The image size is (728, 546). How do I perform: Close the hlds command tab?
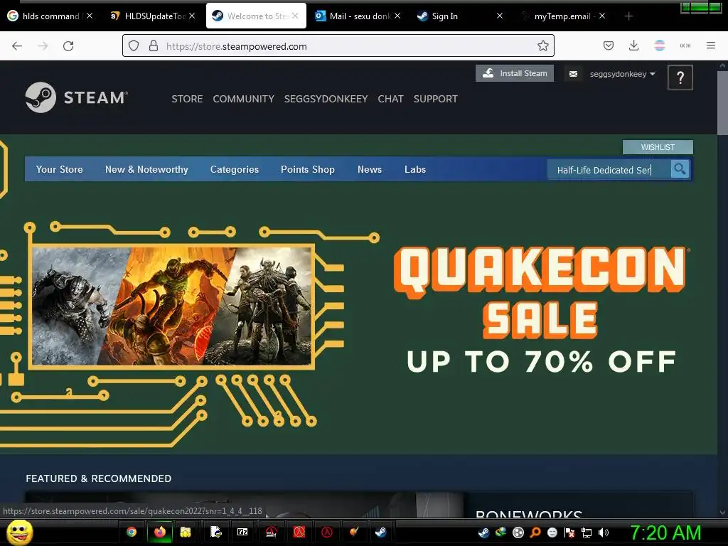click(90, 16)
